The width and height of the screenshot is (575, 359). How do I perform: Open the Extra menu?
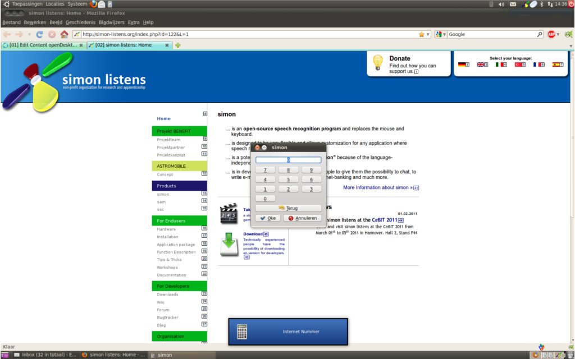[x=134, y=22]
